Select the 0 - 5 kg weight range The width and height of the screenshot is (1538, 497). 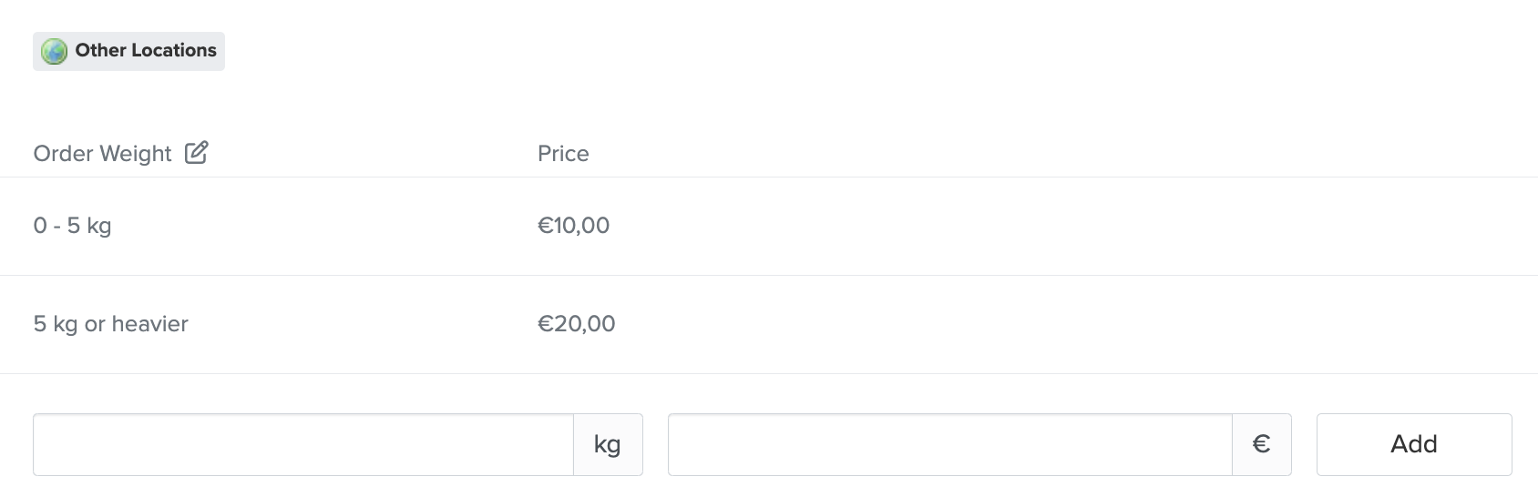tap(73, 226)
